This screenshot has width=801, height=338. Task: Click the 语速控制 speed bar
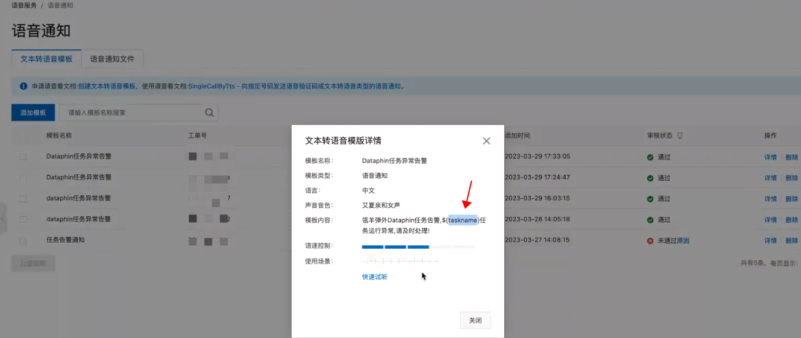pos(417,247)
